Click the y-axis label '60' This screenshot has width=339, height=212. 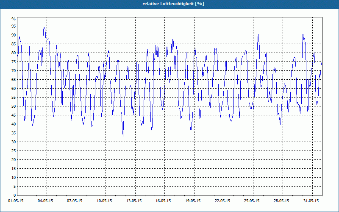(x=14, y=89)
